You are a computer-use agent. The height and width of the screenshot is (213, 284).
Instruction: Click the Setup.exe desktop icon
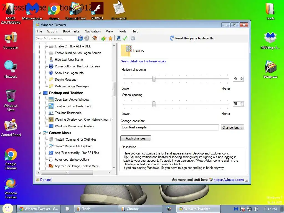tap(270, 69)
